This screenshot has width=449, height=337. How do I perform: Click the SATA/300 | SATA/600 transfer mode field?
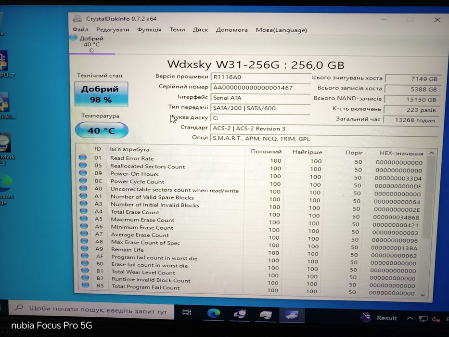coord(260,108)
